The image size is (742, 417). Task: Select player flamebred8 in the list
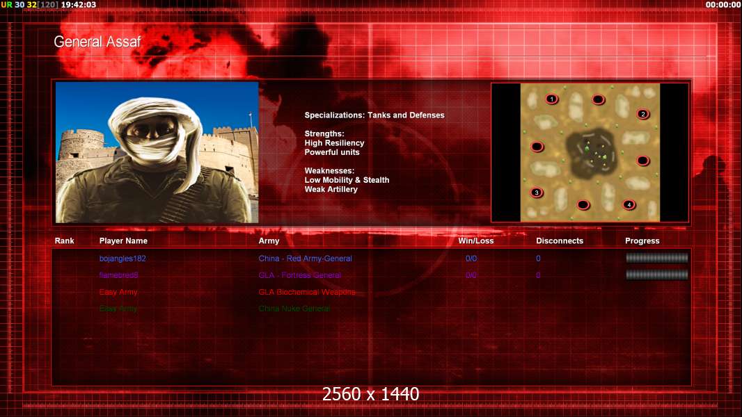point(118,275)
